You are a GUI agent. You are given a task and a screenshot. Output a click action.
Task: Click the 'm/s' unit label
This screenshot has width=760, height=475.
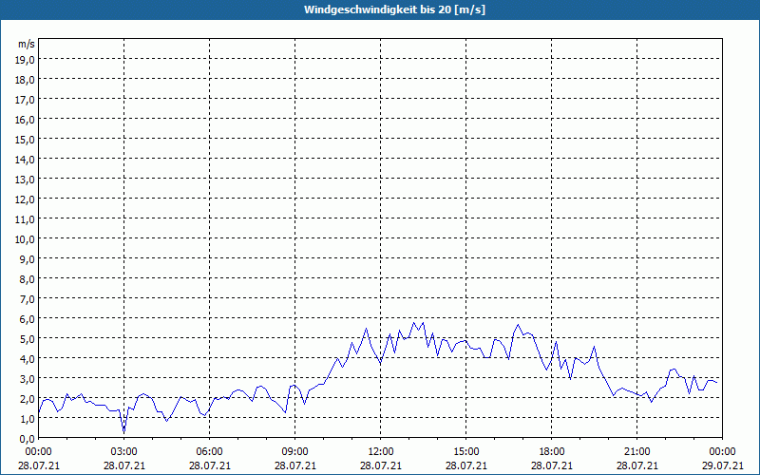pos(27,44)
